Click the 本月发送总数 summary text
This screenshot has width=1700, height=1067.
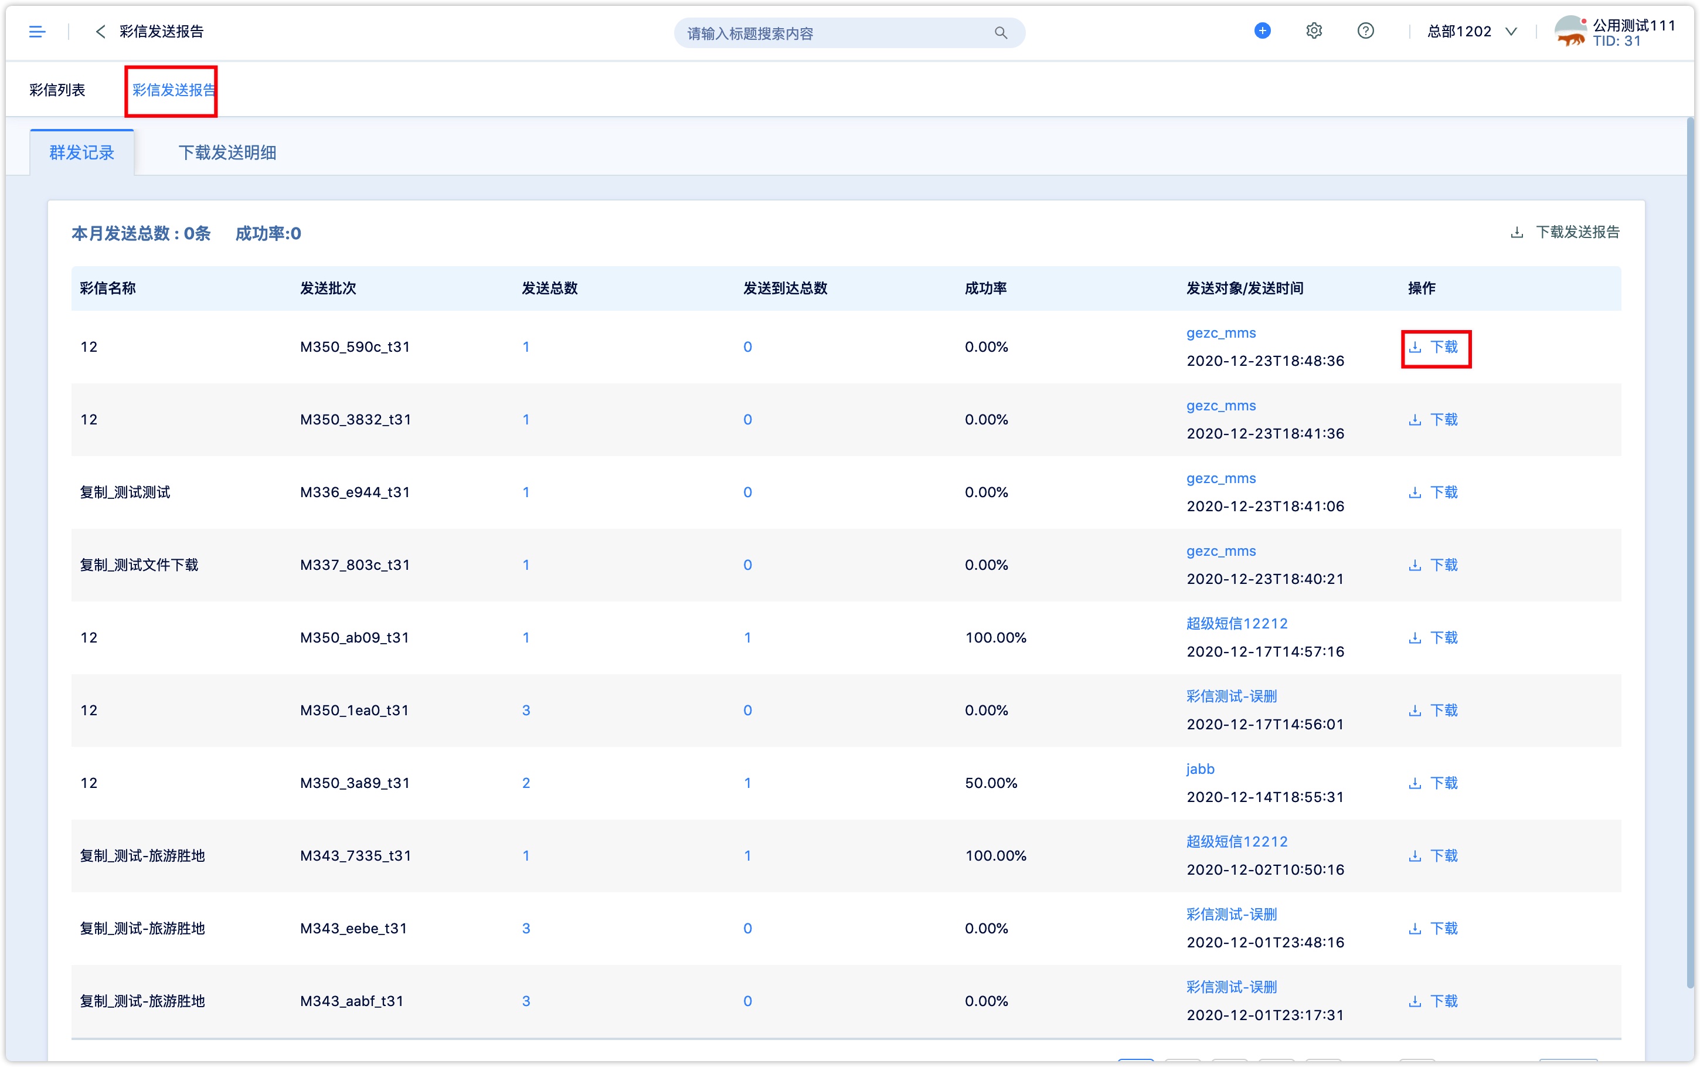pyautogui.click(x=141, y=233)
